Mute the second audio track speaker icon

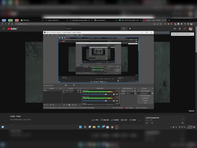(114, 101)
